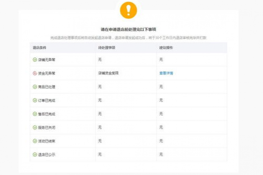Click the orange exclamation warning icon
263x175 pixels.
[x=128, y=10]
